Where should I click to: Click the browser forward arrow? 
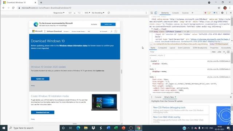[x=8, y=8]
